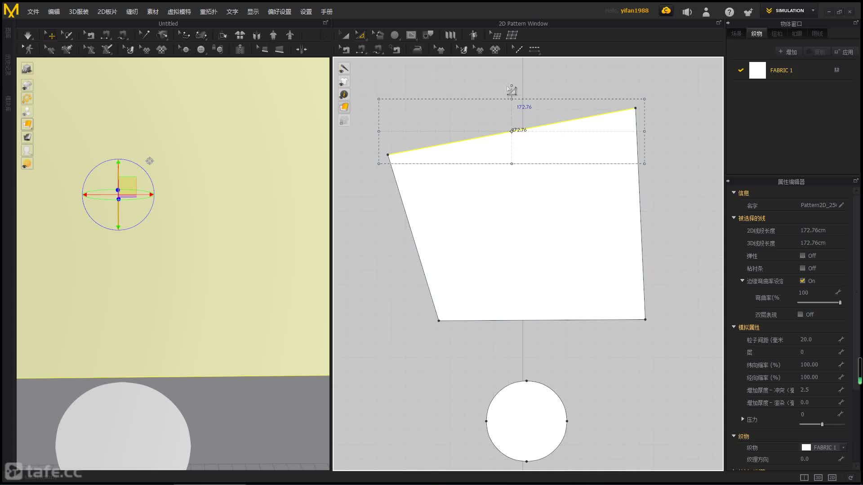Viewport: 863px width, 485px height.
Task: Click the orange cloud chat icon
Action: pos(666,10)
